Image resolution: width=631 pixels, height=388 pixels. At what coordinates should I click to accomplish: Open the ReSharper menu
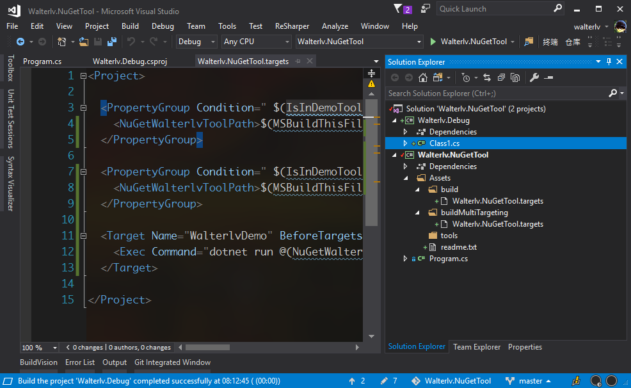coord(292,26)
